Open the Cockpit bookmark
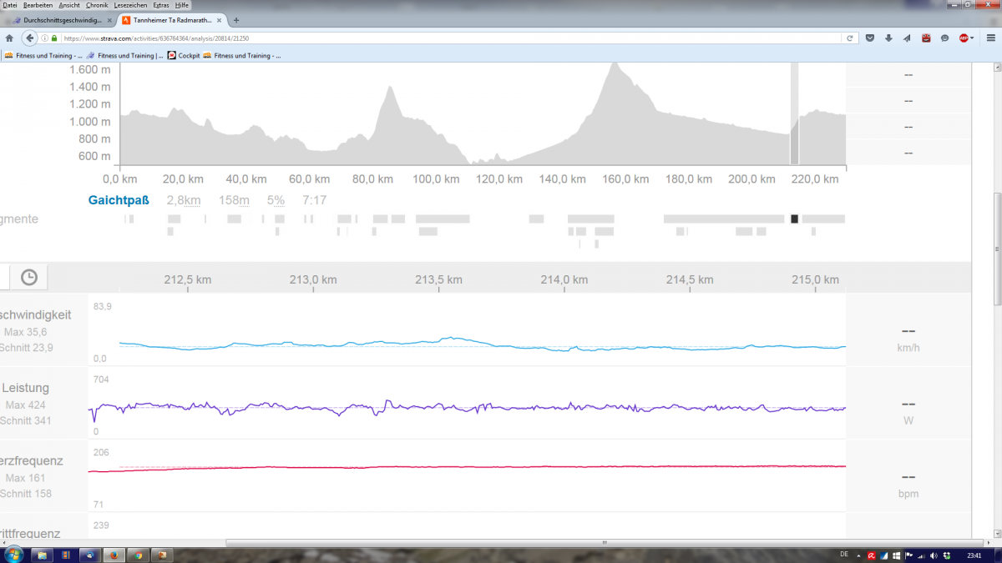 pos(188,56)
